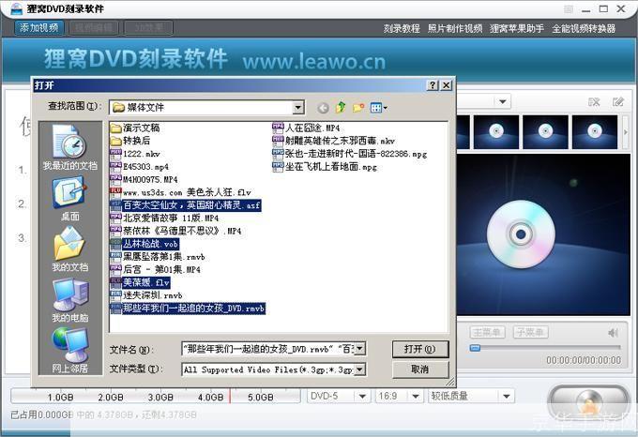Select file 丛林枪战.vob
This screenshot has height=437, width=638.
(144, 244)
